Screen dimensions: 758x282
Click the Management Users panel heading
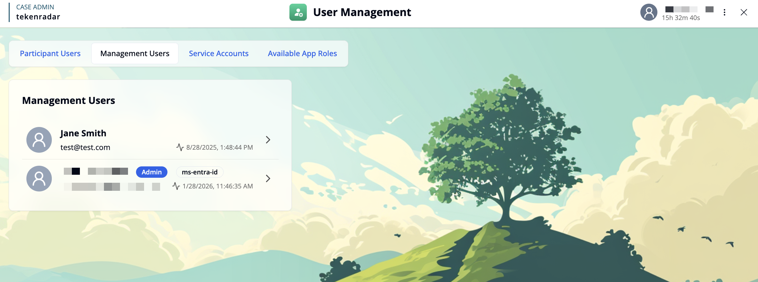tap(69, 101)
